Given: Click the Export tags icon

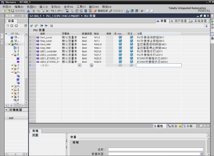Looking at the screenshot, I should pos(41,25).
